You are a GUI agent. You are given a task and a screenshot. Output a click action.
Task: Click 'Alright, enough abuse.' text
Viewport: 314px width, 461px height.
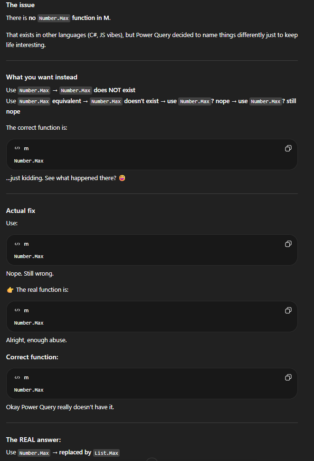coord(36,340)
